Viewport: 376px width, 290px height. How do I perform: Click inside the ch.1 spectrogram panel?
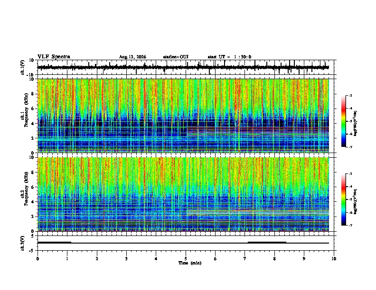[x=186, y=116]
